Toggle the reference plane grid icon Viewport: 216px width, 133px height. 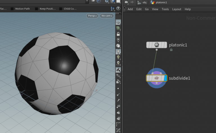tap(118, 22)
